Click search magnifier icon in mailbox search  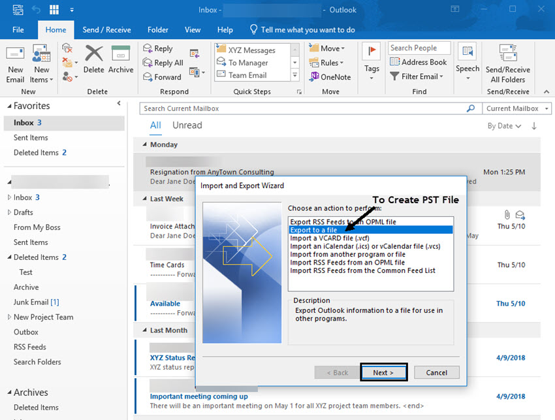click(470, 108)
